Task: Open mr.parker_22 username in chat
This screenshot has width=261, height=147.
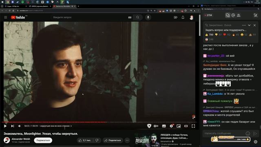Action: click(216, 56)
